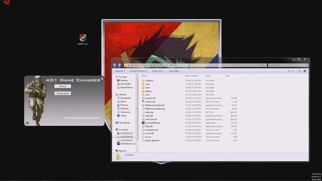Focus the Explorer search box

[x=288, y=65]
